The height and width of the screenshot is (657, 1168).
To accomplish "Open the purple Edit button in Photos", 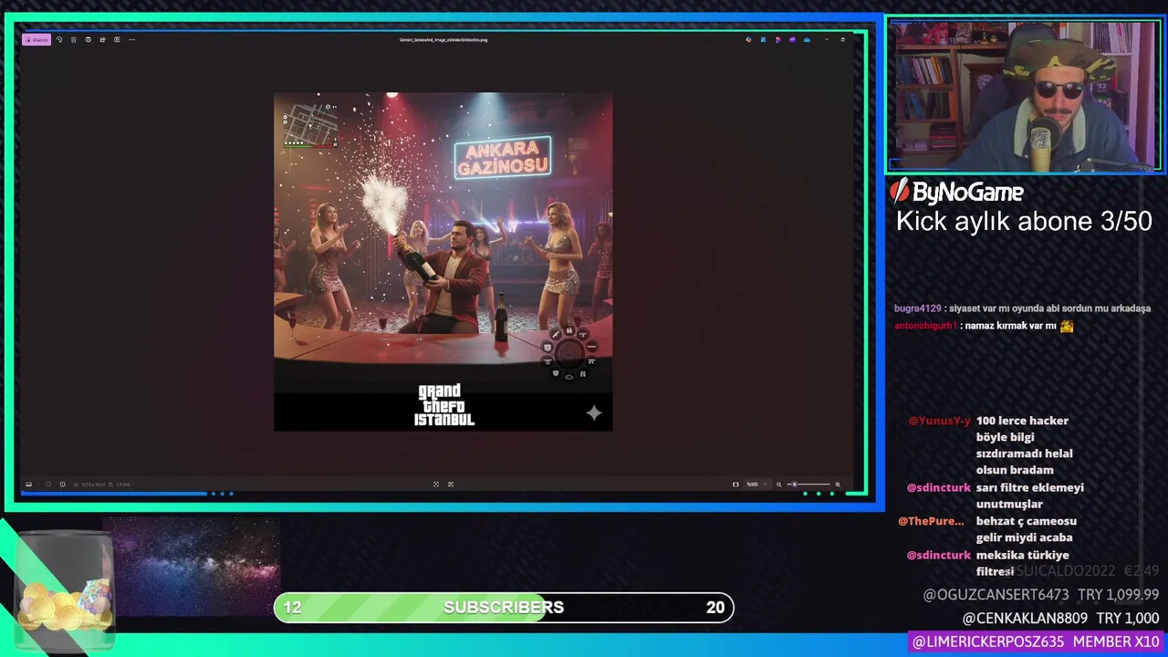I will pos(36,40).
